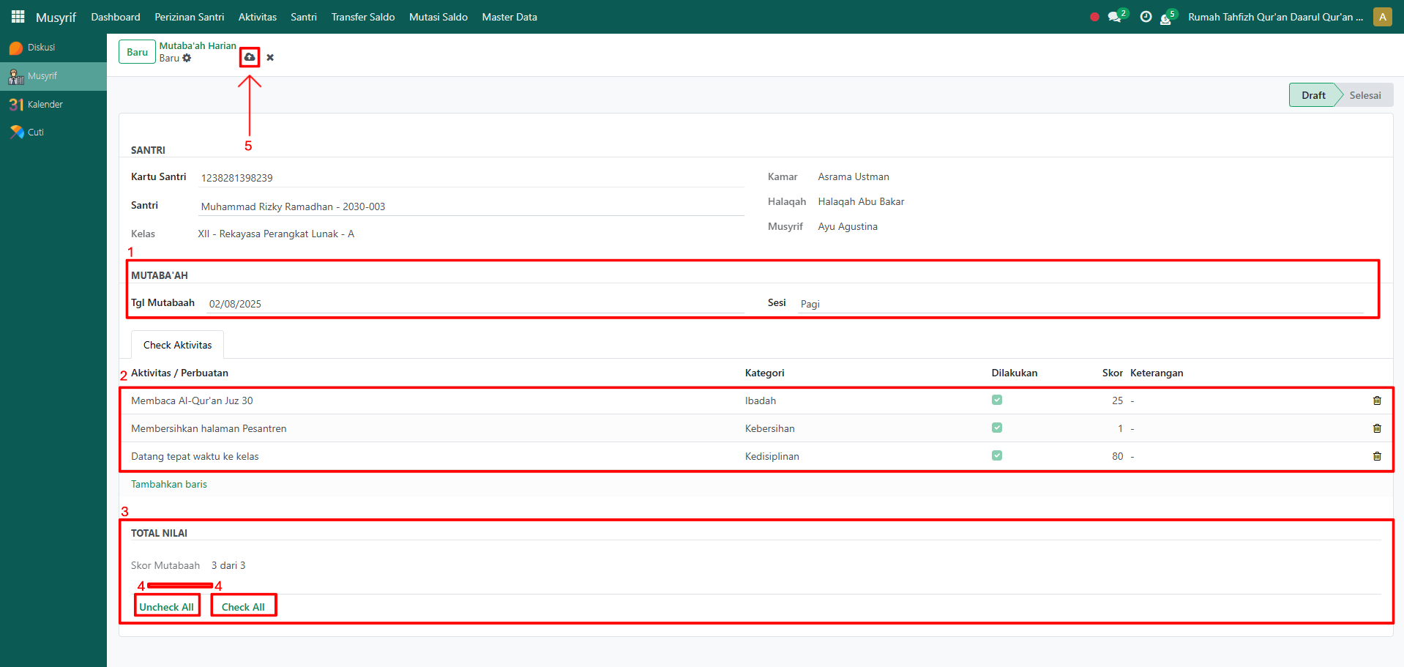Screen dimensions: 1404x667
Task: Select the Check Aktivitas tab
Action: [177, 345]
